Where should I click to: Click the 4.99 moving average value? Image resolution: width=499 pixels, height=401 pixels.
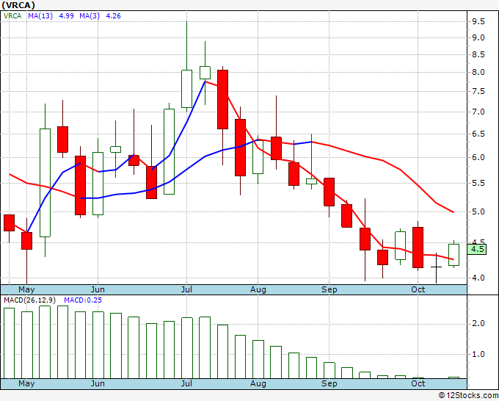point(67,16)
